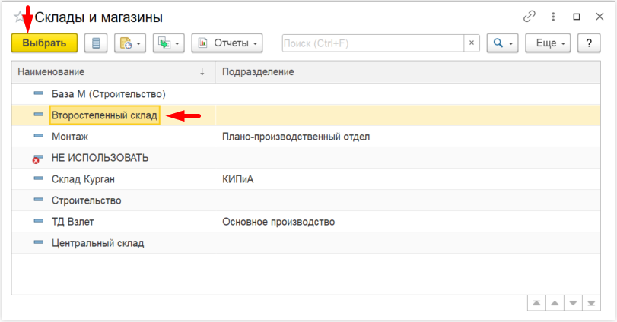The height and width of the screenshot is (322, 617).
Task: Jump to the last list entry
Action: [591, 303]
